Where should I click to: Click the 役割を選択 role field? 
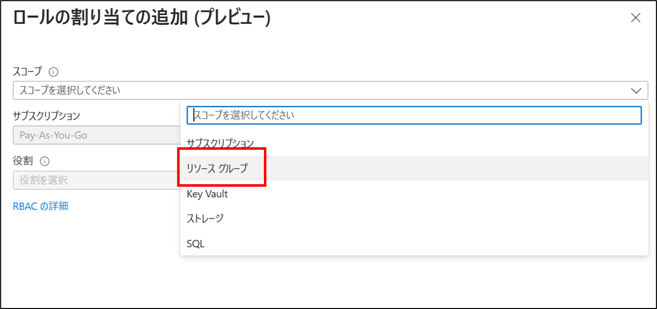[97, 180]
